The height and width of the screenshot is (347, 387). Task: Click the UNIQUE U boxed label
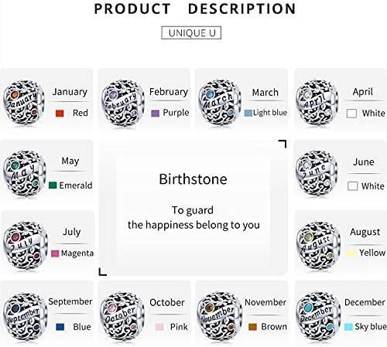click(191, 32)
